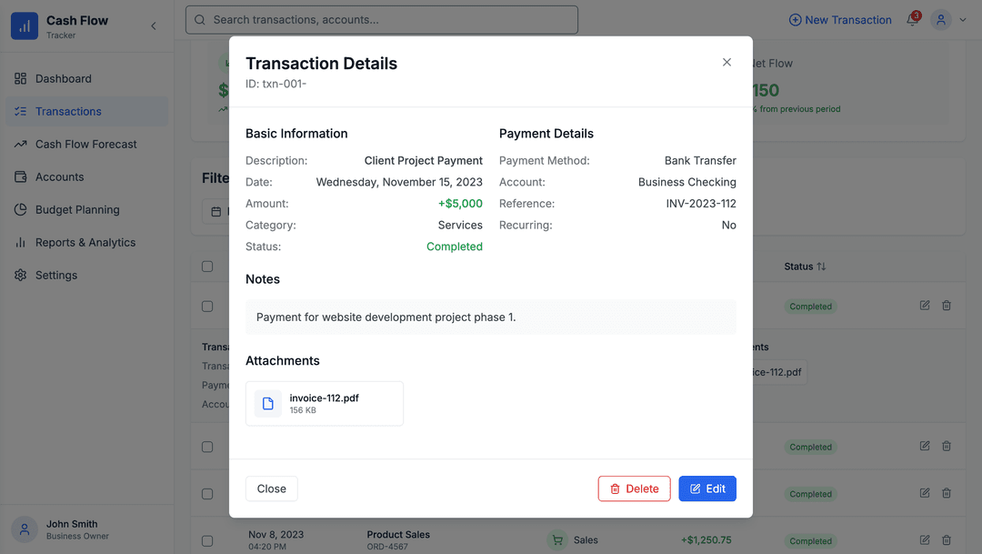Click the Payment Details section heading
This screenshot has height=554, width=982.
coord(546,133)
